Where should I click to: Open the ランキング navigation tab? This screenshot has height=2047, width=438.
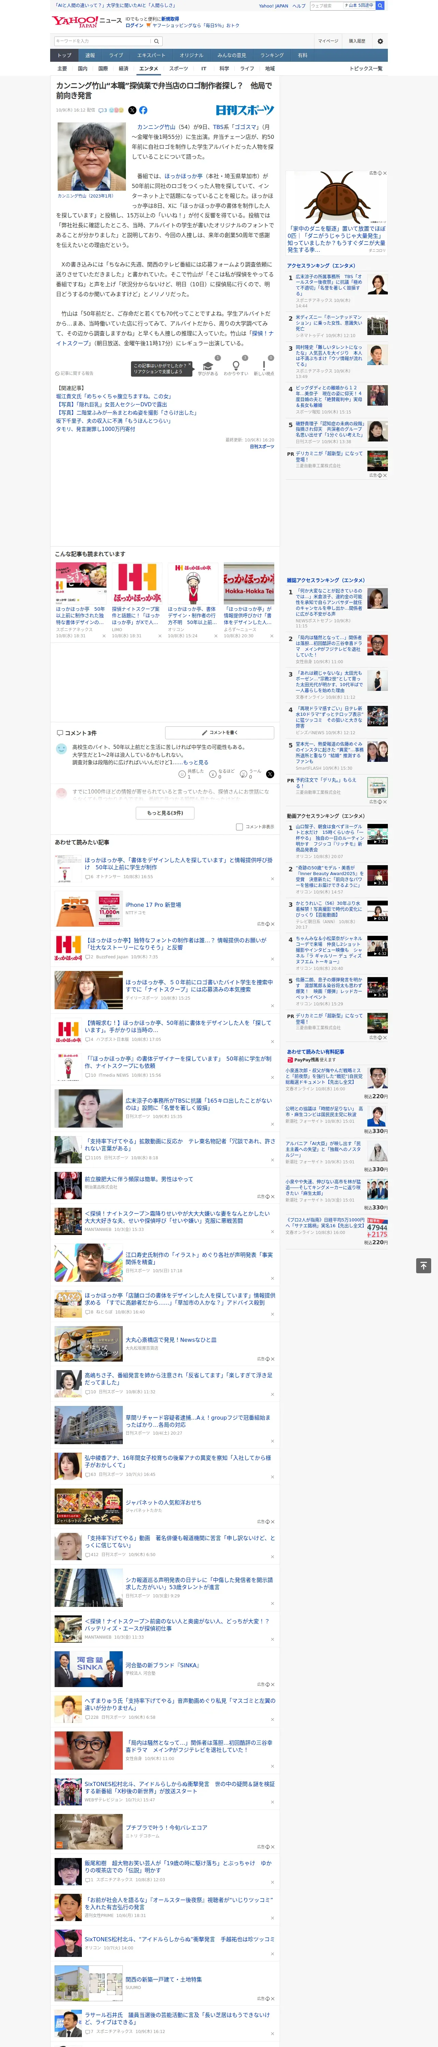click(x=272, y=55)
